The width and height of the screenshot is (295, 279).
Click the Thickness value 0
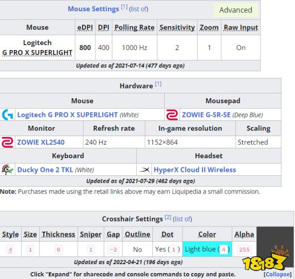pos(59,250)
